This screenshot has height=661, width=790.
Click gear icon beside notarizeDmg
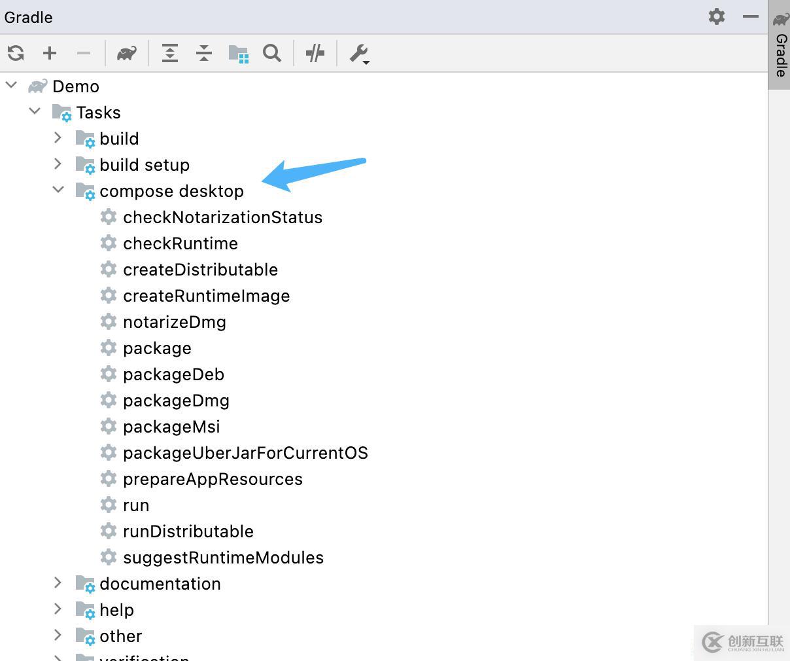tap(108, 321)
